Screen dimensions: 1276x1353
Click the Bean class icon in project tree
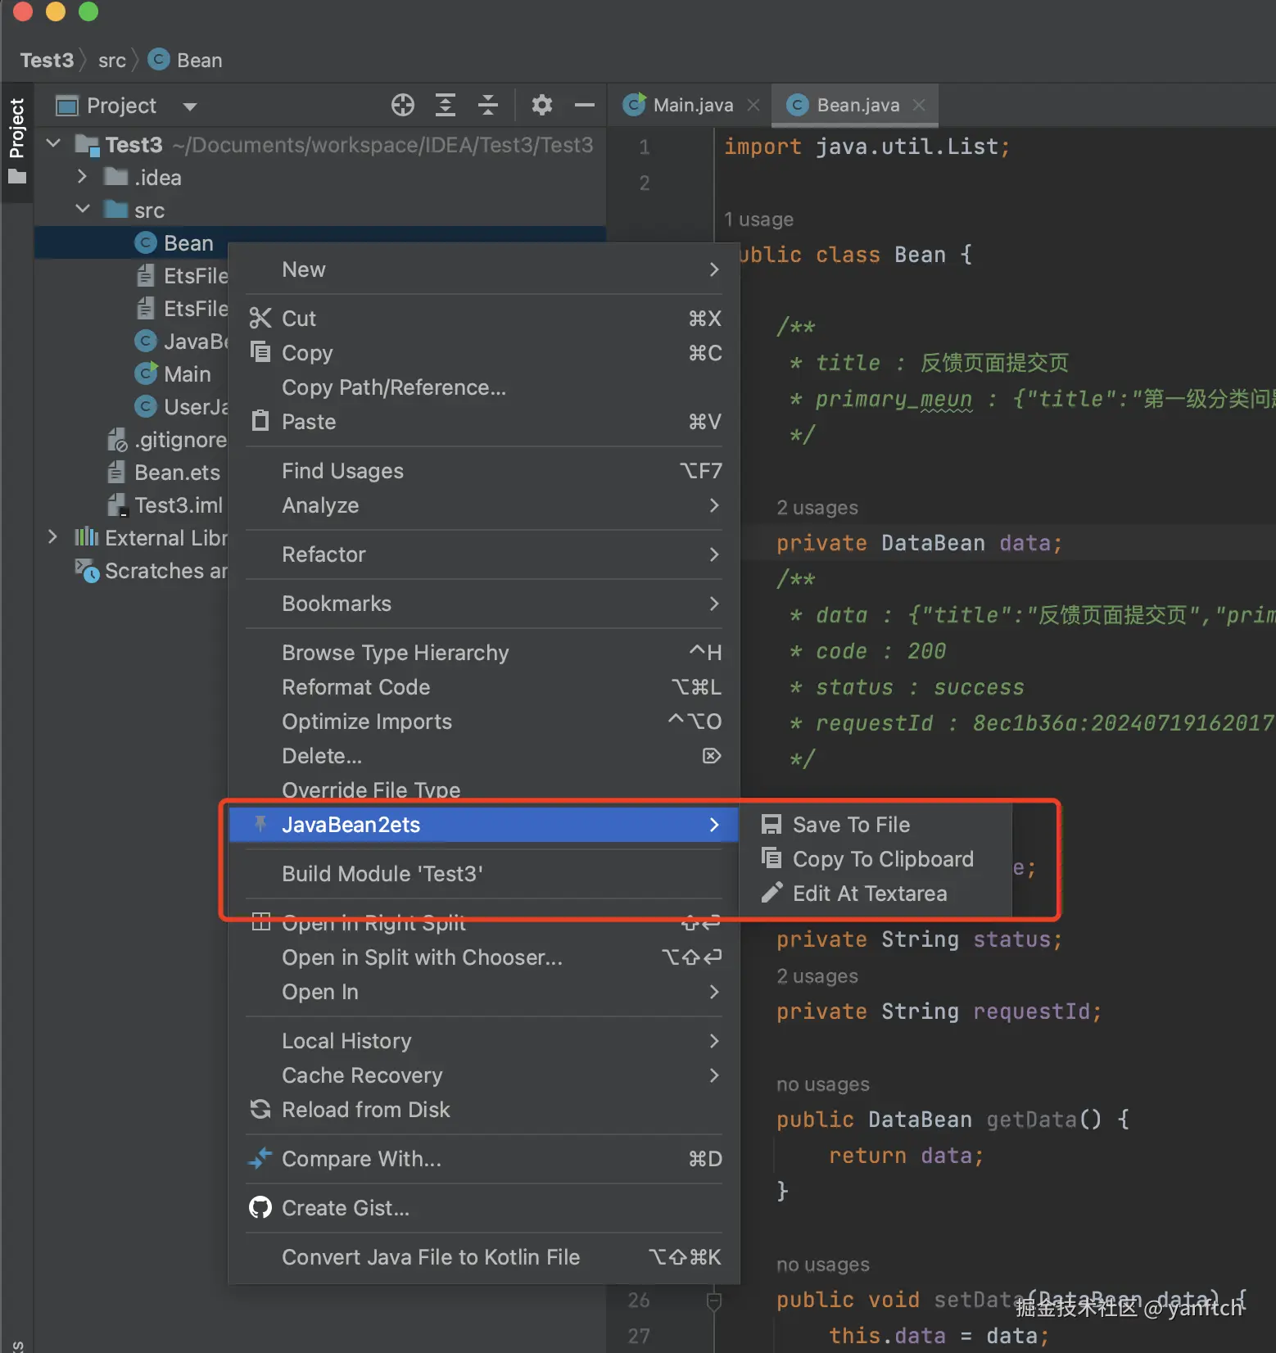[x=145, y=242]
